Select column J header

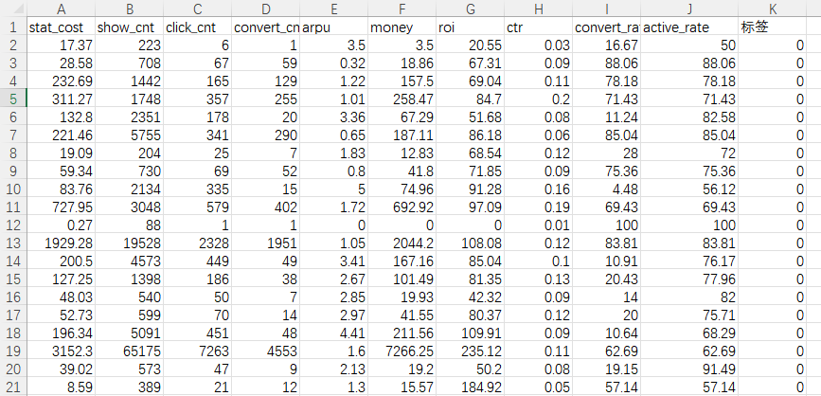[689, 9]
